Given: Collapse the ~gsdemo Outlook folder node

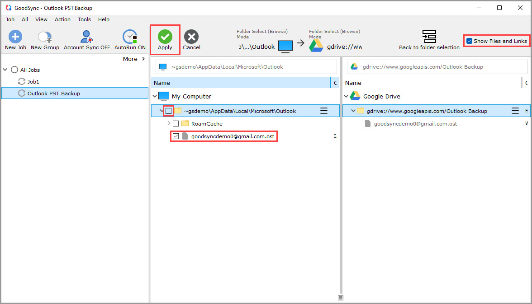Looking at the screenshot, I should point(161,111).
